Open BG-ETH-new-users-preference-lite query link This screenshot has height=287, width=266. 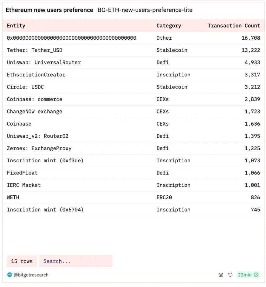(145, 10)
